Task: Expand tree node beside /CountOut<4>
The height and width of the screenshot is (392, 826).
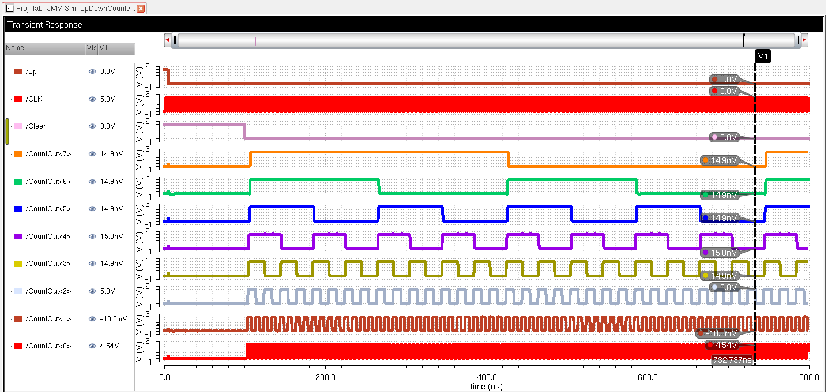Action: pos(10,235)
